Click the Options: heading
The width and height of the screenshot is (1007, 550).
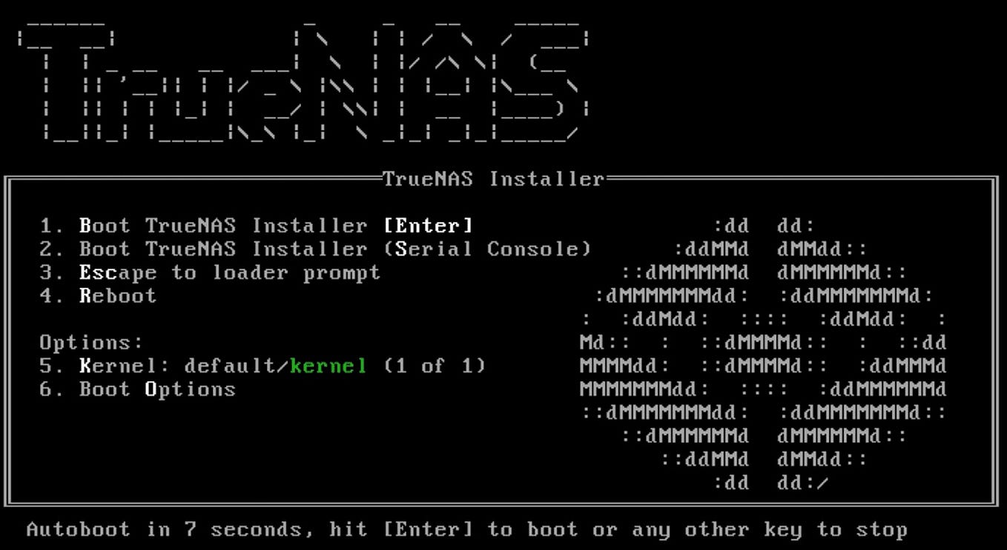[x=91, y=343]
